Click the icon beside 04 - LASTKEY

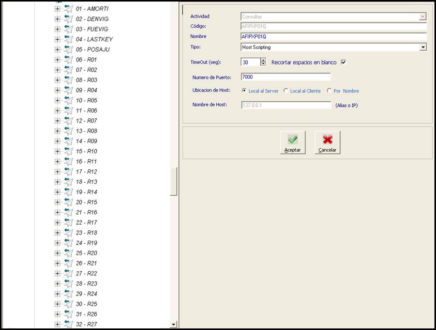coord(68,40)
